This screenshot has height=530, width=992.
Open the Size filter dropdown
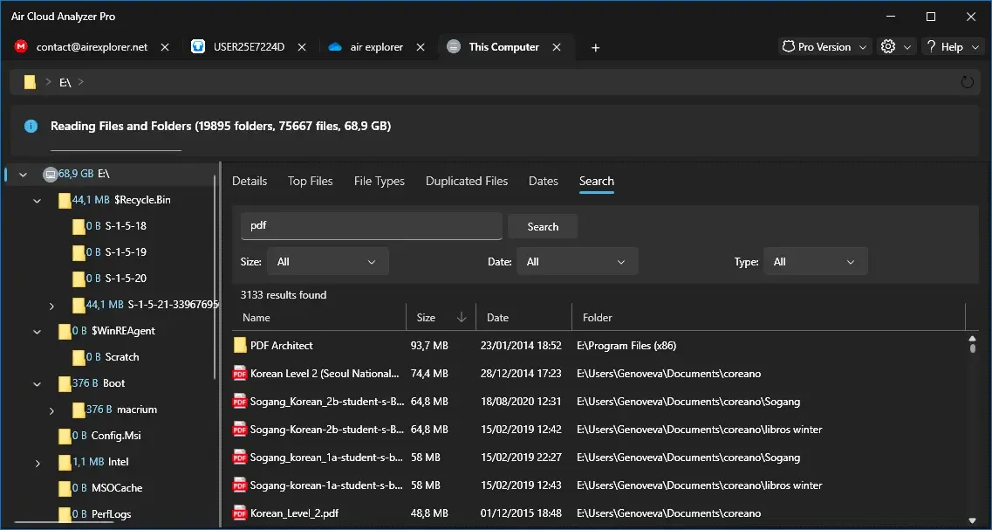pyautogui.click(x=328, y=262)
